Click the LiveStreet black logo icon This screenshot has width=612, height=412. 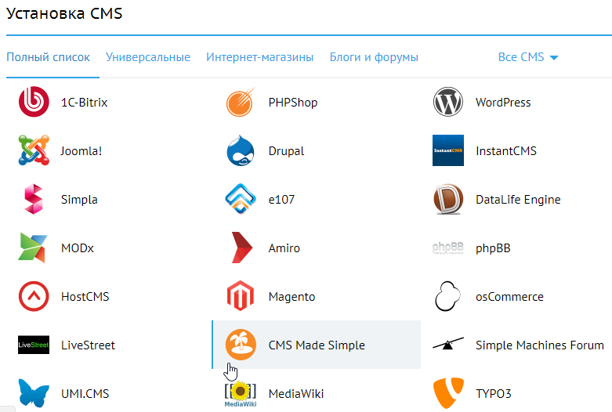point(34,345)
